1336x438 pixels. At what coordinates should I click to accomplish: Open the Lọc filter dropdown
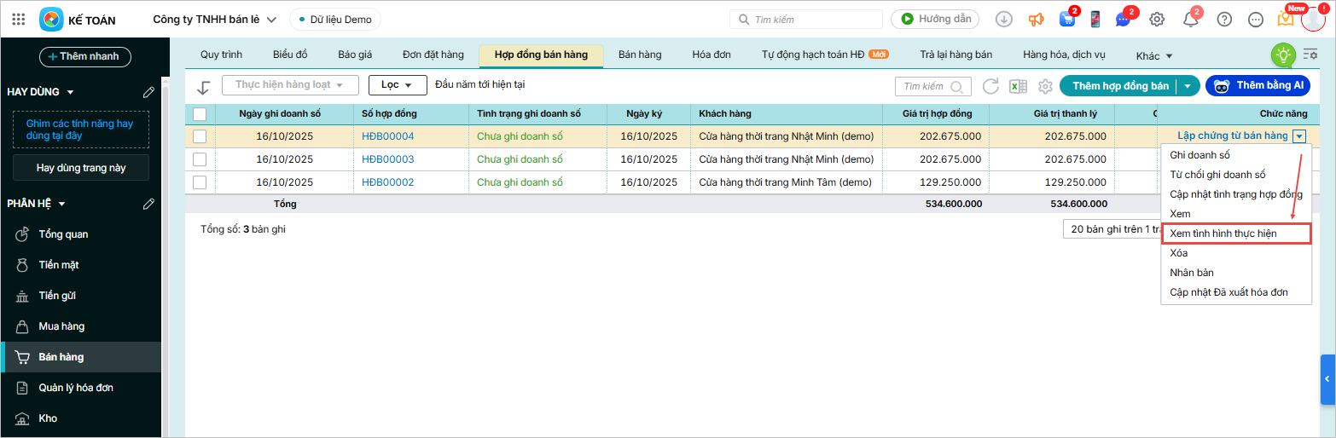pyautogui.click(x=398, y=85)
